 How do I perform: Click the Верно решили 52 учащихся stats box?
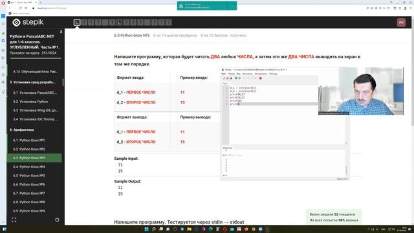pos(334,217)
